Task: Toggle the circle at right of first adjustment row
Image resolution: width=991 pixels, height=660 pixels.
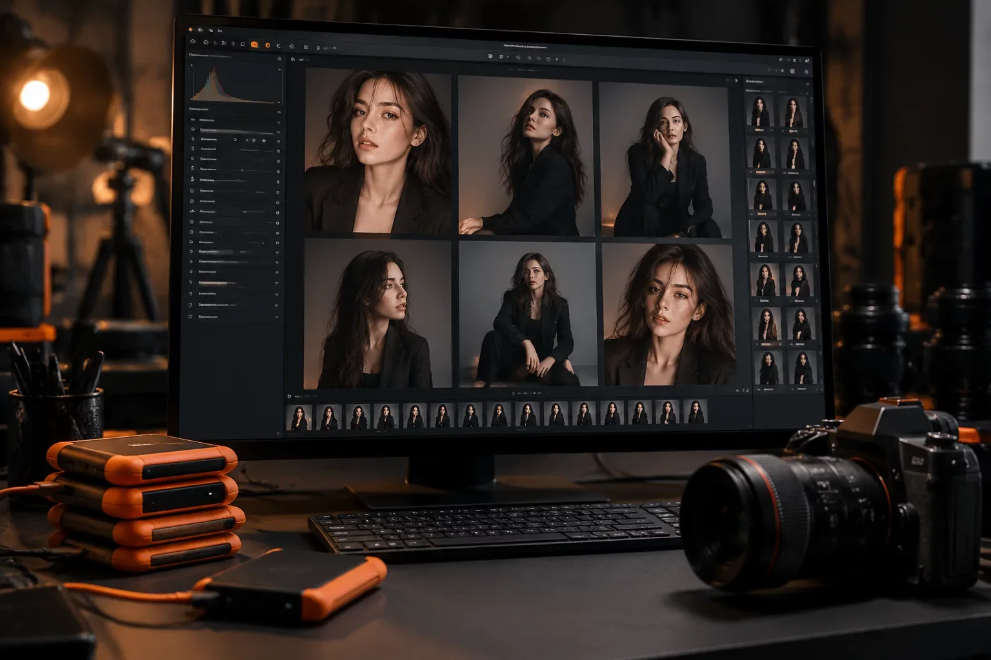Action: pos(279,122)
